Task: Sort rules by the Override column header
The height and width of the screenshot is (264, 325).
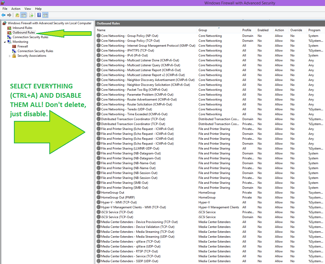Action: 298,30
